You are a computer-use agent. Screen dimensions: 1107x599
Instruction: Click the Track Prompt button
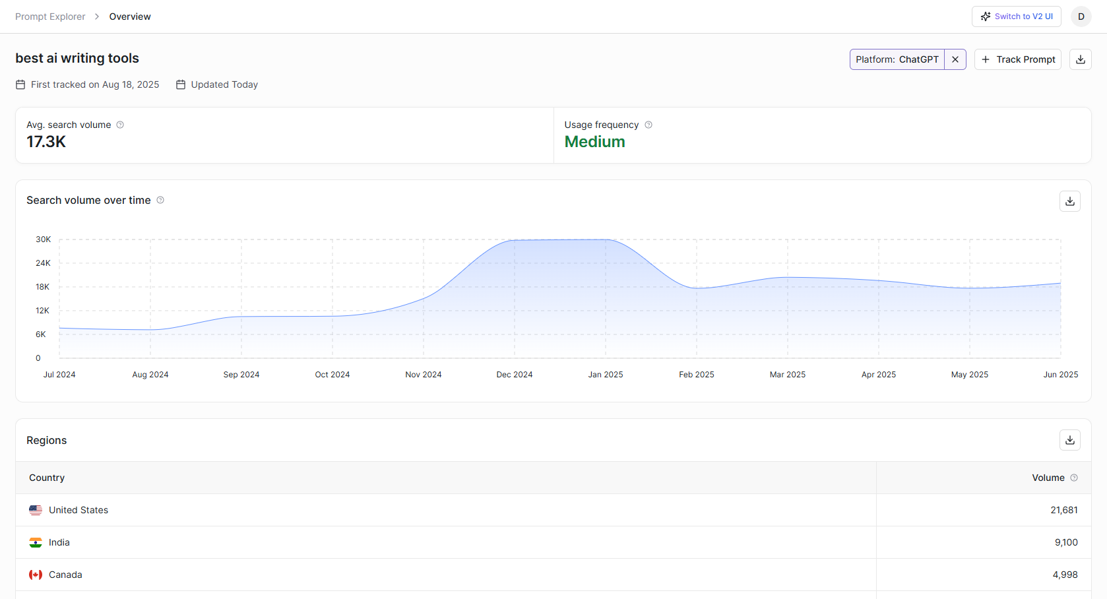click(1017, 59)
